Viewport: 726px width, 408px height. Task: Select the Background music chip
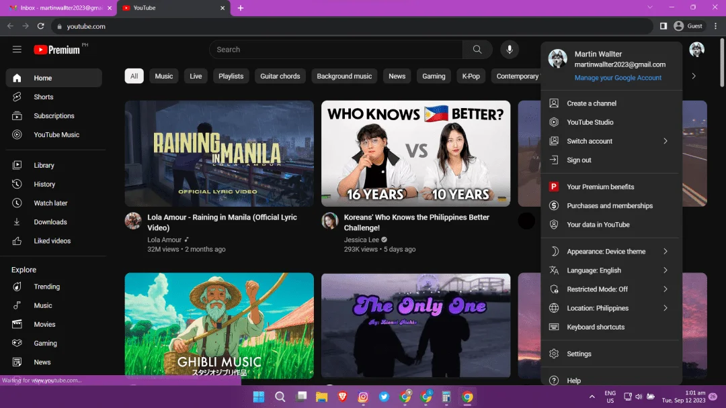click(x=344, y=76)
